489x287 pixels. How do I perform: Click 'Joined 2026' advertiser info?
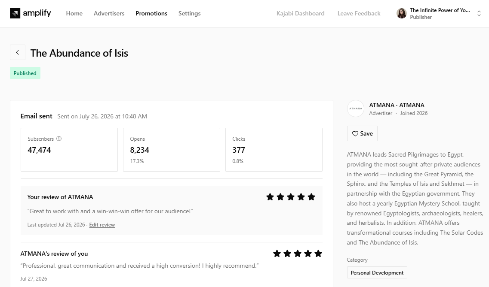pyautogui.click(x=414, y=113)
